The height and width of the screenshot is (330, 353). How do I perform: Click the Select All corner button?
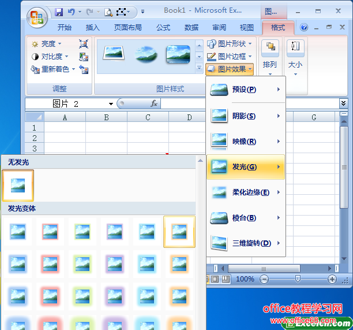point(35,117)
